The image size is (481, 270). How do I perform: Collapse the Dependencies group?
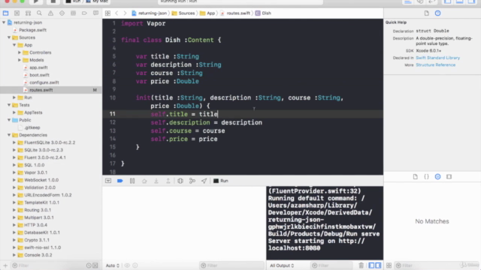coord(9,135)
